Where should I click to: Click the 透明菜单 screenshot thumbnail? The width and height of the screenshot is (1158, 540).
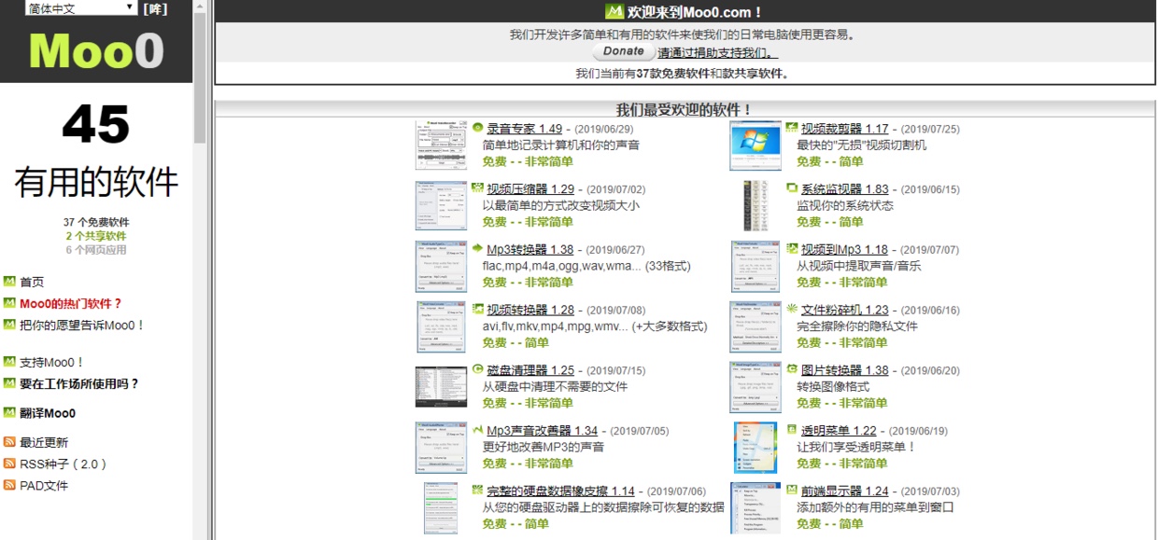tap(756, 448)
